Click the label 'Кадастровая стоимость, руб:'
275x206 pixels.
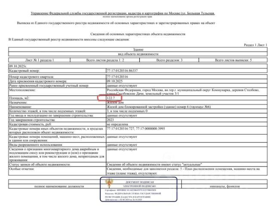click(x=30, y=124)
